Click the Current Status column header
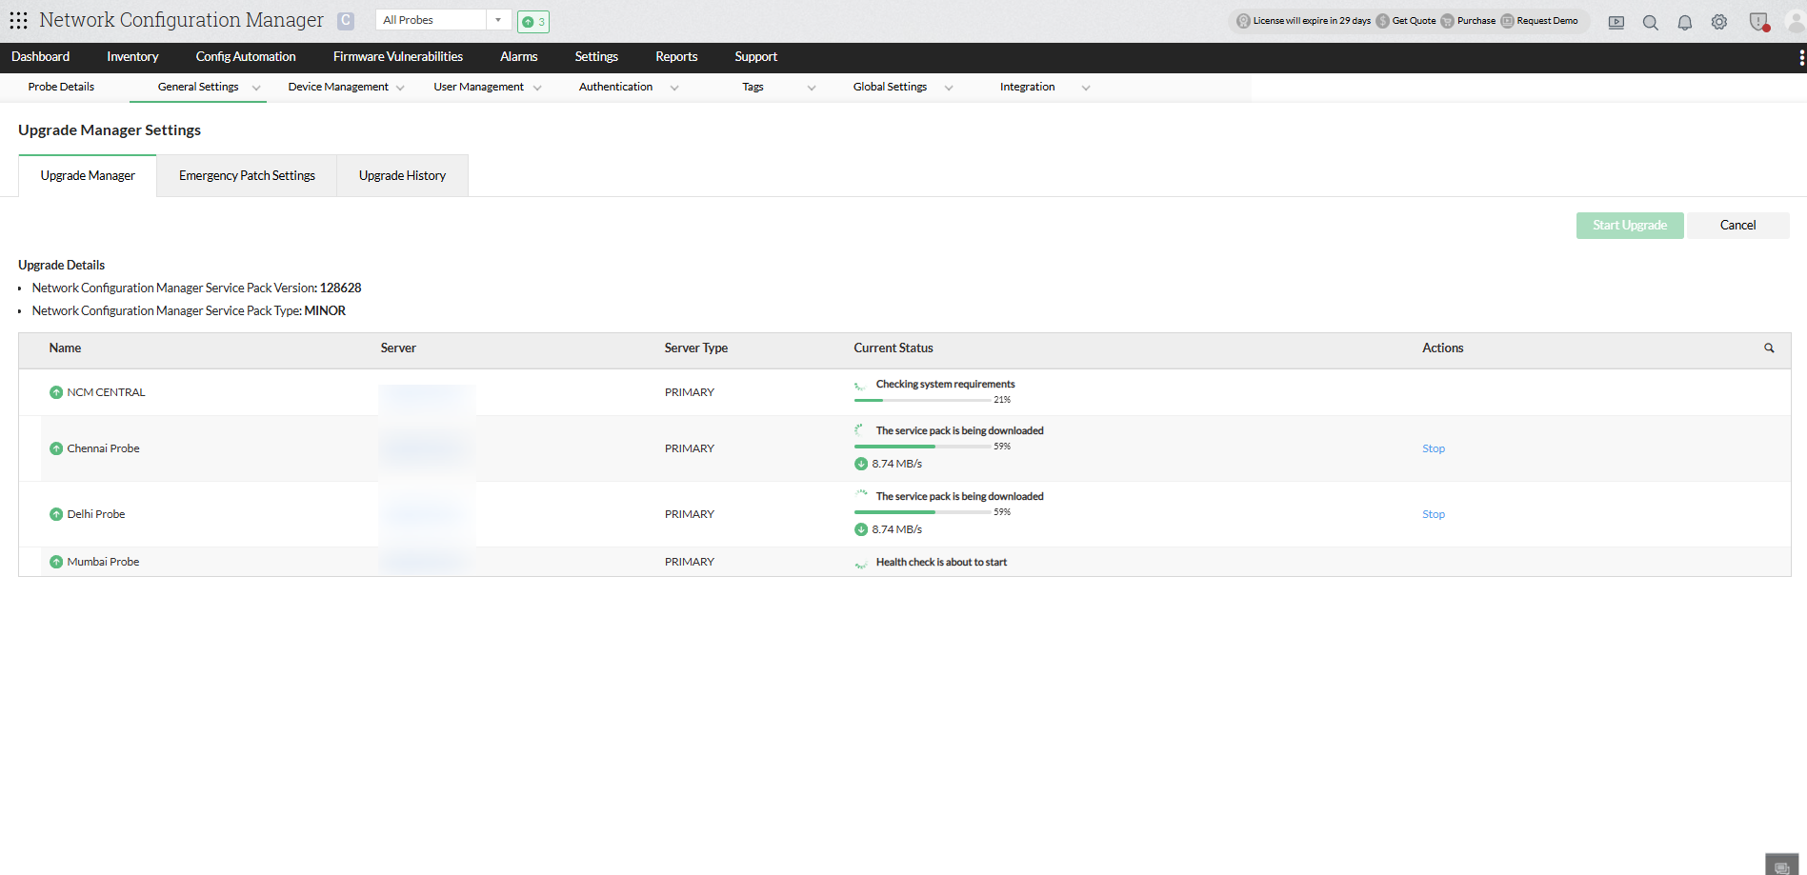 893,348
